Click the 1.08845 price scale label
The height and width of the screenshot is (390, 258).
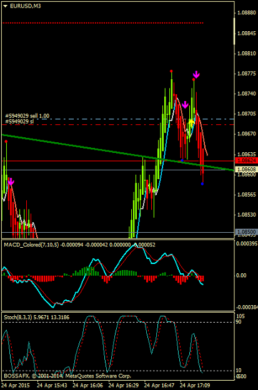(x=247, y=33)
